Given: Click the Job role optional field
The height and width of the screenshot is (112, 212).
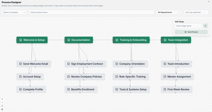Looking at the screenshot, I should tap(196, 12).
